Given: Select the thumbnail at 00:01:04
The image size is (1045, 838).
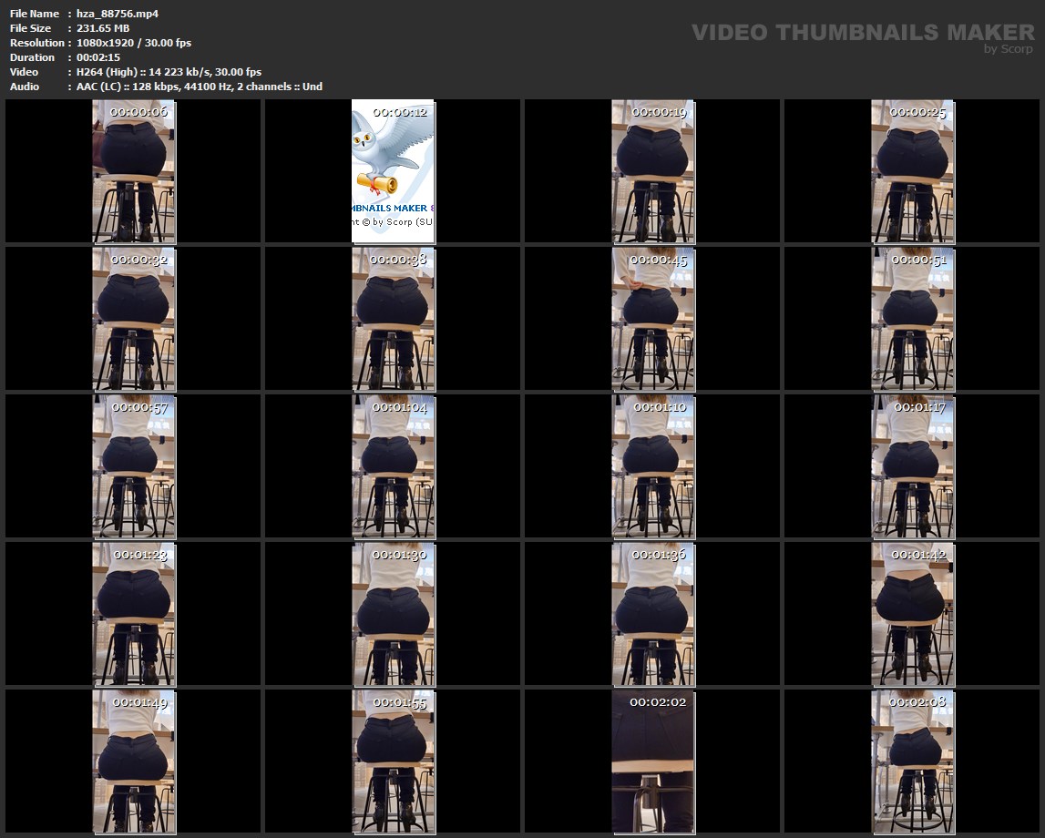Looking at the screenshot, I should [x=394, y=466].
